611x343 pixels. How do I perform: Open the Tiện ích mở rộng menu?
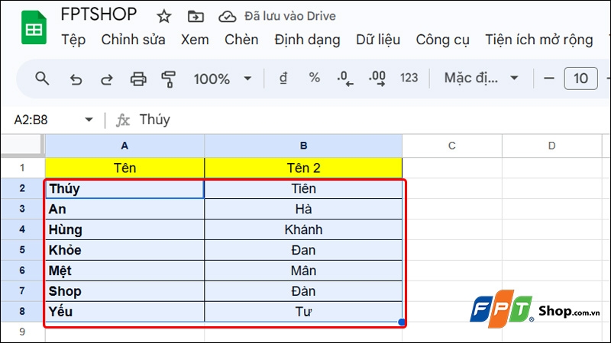539,40
